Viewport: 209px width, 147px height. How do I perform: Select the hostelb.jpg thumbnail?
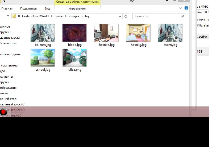pyautogui.click(x=106, y=33)
